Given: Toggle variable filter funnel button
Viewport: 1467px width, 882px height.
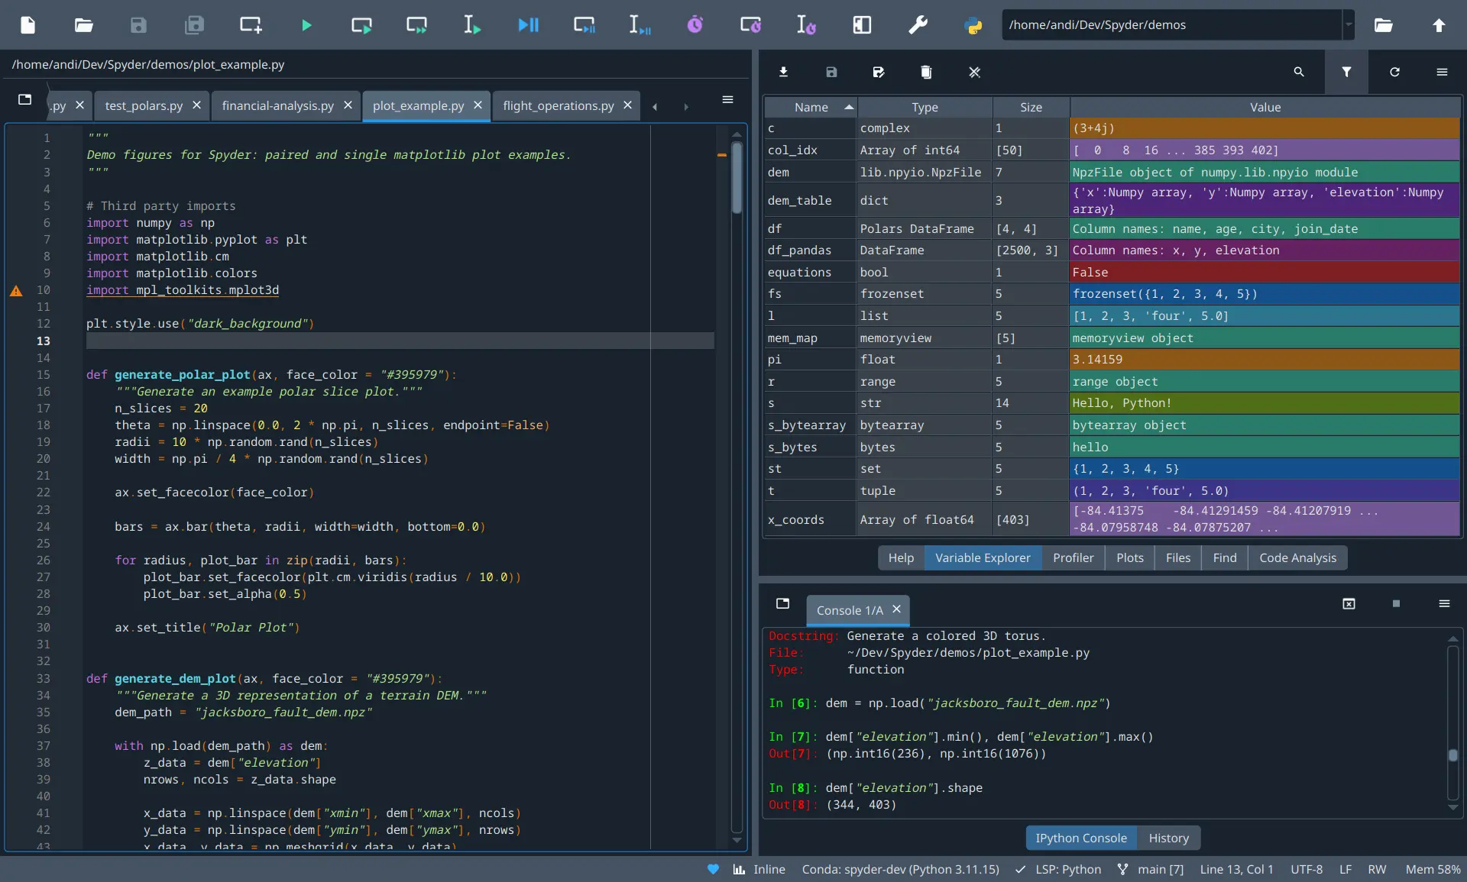Looking at the screenshot, I should pos(1346,72).
